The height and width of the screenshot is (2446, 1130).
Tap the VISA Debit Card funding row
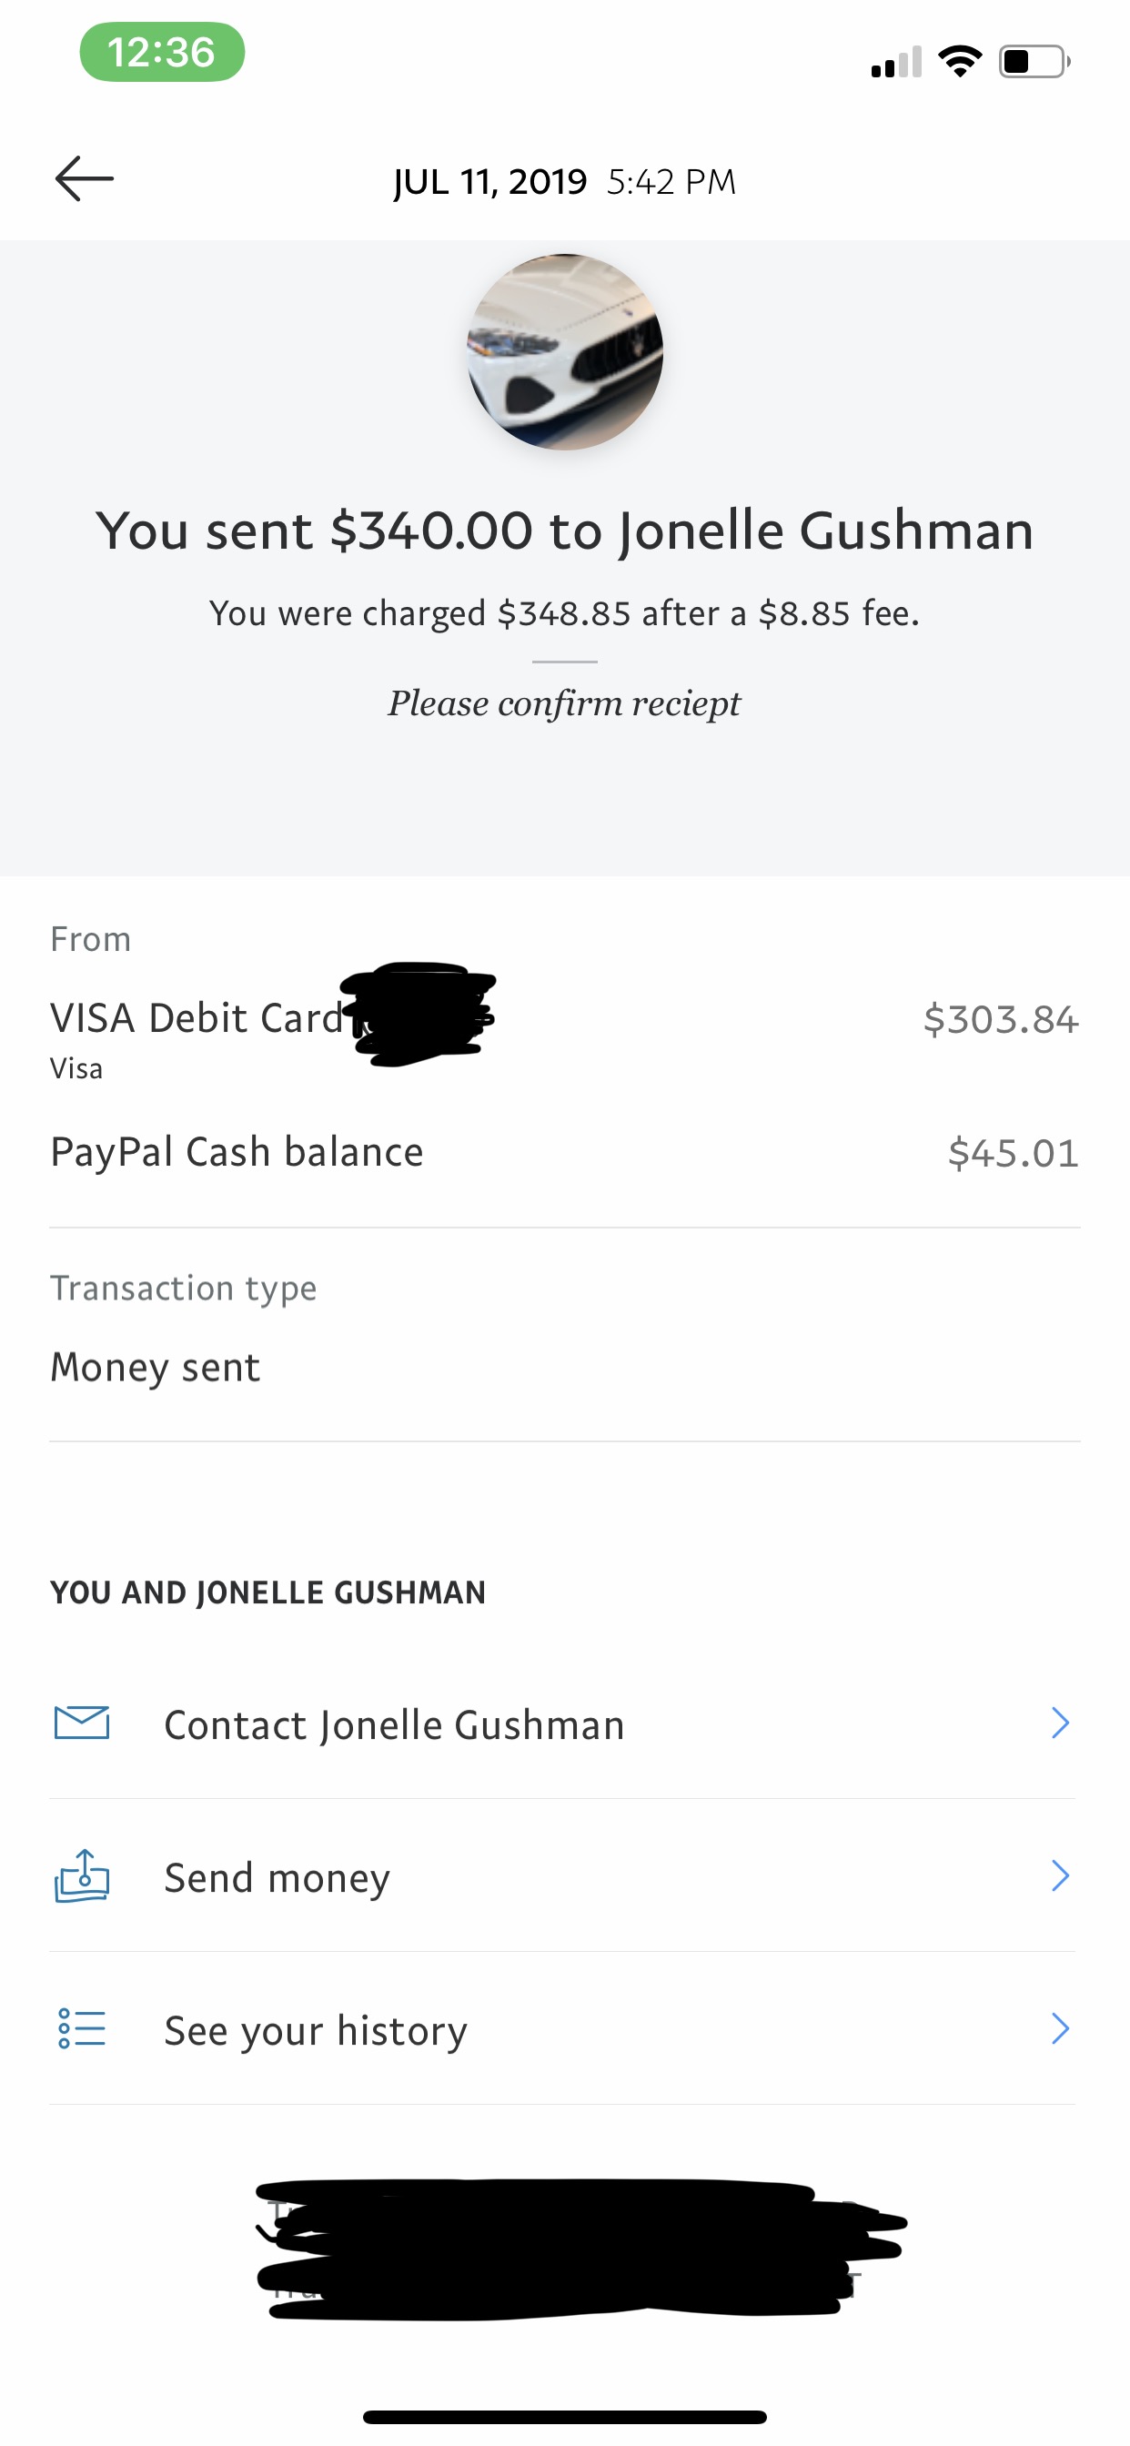point(565,1035)
